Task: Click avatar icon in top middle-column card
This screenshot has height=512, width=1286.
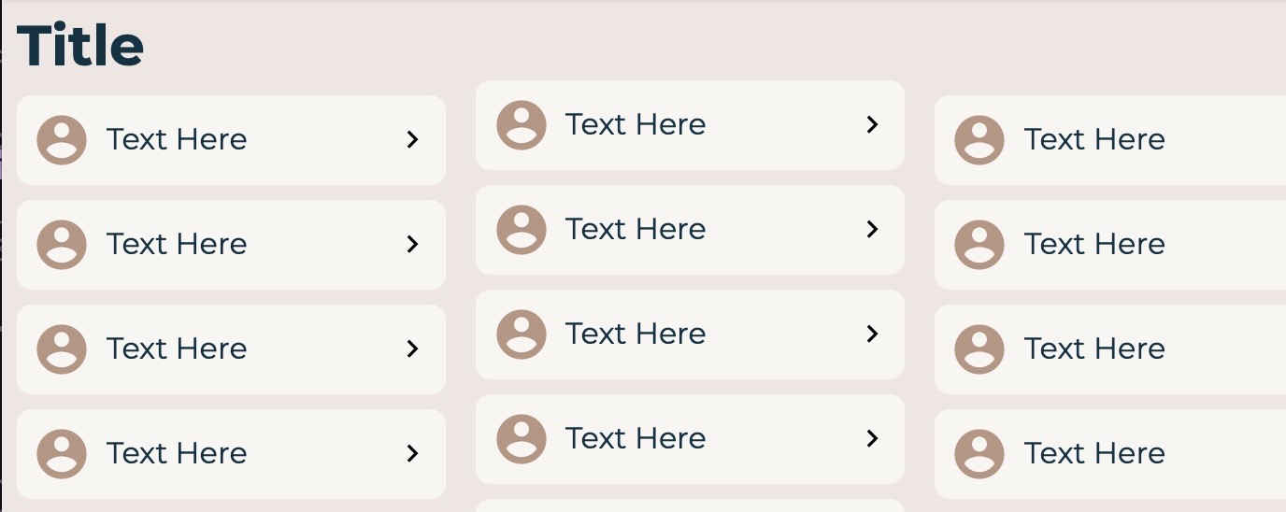Action: [522, 125]
